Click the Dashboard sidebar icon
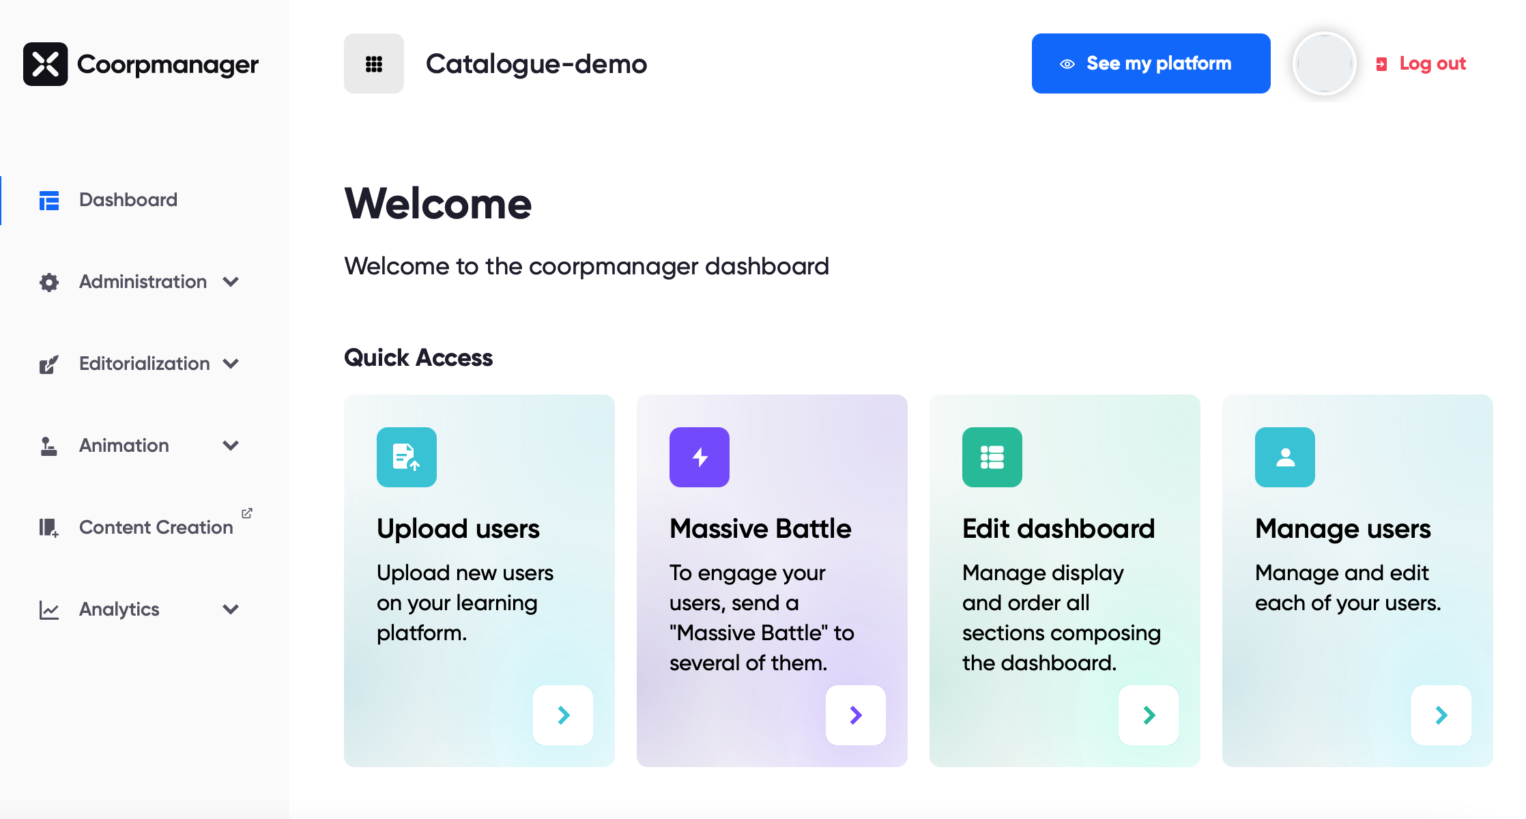This screenshot has height=819, width=1526. 49,201
